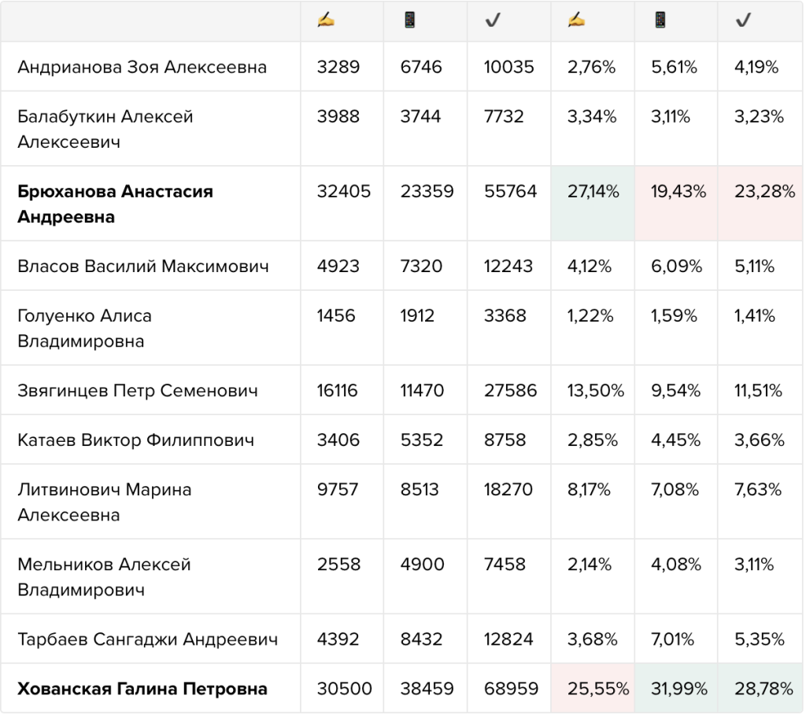Select the Звягинцев Петр Семенович name cell
This screenshot has width=806, height=714.
[150, 390]
